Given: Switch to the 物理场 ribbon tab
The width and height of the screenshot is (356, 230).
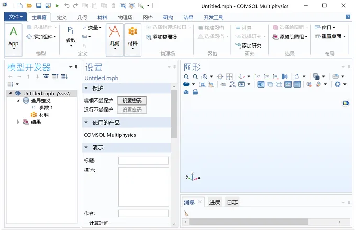Looking at the screenshot, I should coord(125,17).
